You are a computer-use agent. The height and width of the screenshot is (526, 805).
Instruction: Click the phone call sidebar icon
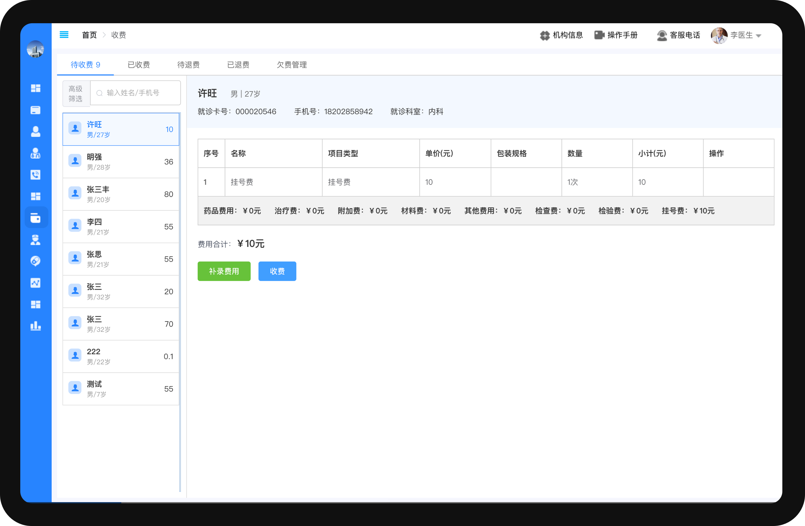[35, 174]
